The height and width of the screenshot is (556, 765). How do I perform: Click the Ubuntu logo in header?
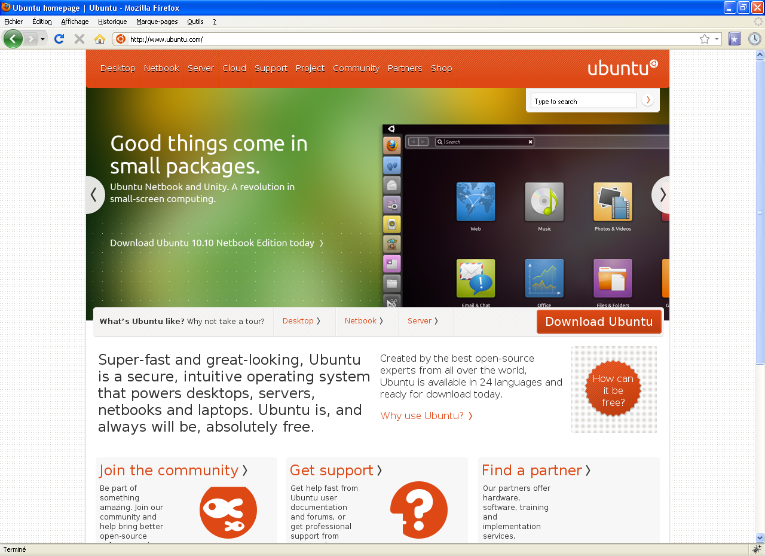(622, 68)
